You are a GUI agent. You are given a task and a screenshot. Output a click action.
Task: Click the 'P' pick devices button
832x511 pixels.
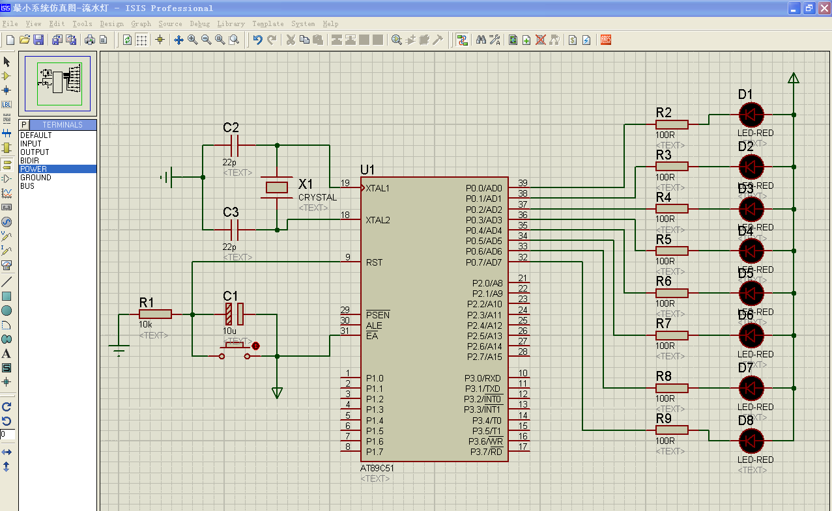pyautogui.click(x=24, y=124)
